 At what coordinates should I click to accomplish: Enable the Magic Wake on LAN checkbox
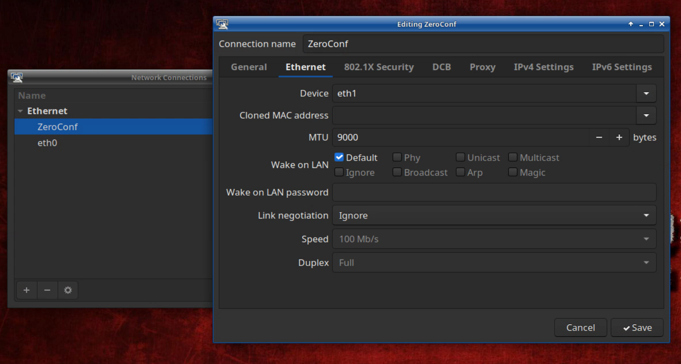513,172
